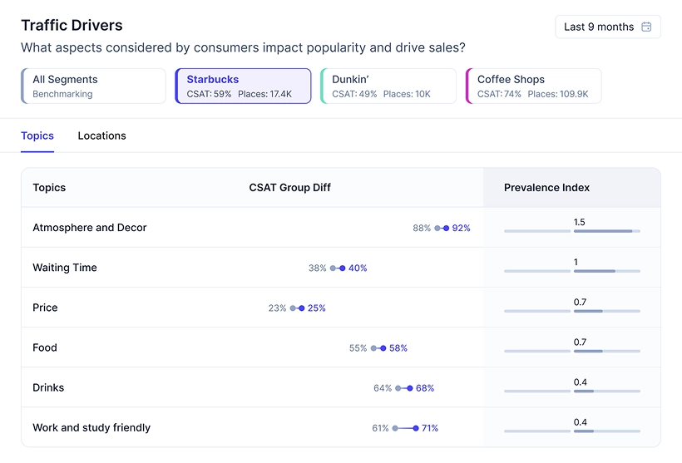This screenshot has height=463, width=682.
Task: Choose the Dunkin' segment card
Action: click(x=388, y=86)
